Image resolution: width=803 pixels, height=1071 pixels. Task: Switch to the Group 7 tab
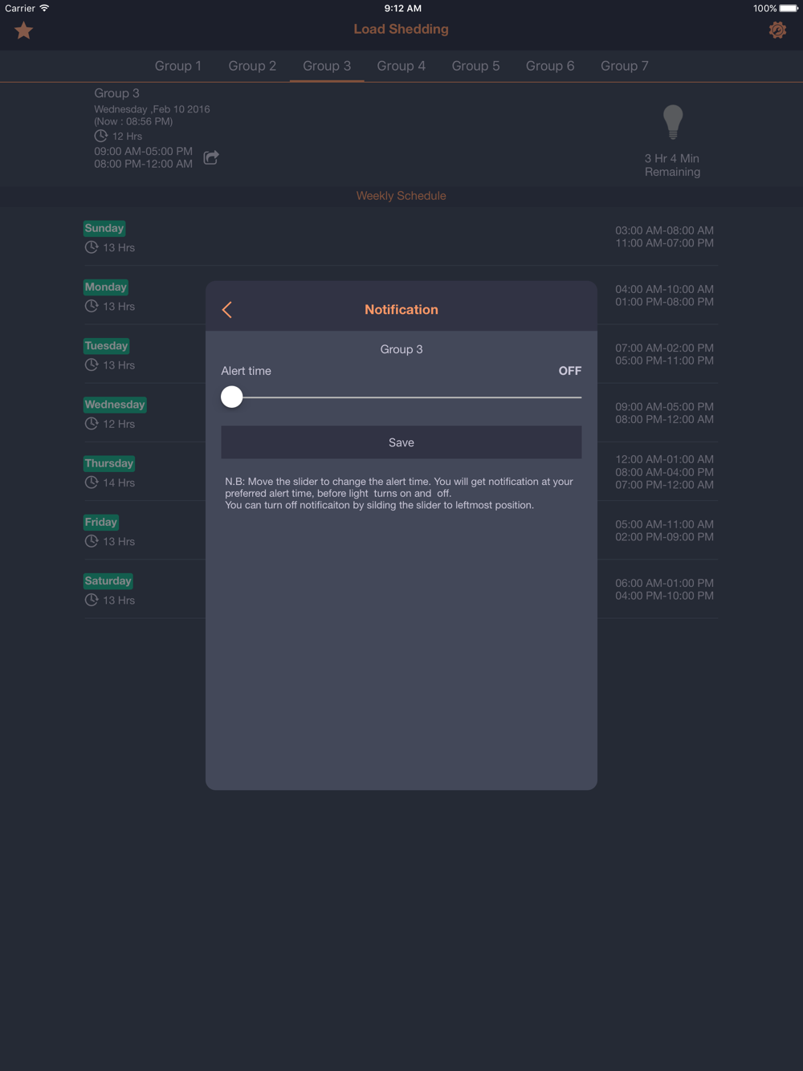coord(625,66)
